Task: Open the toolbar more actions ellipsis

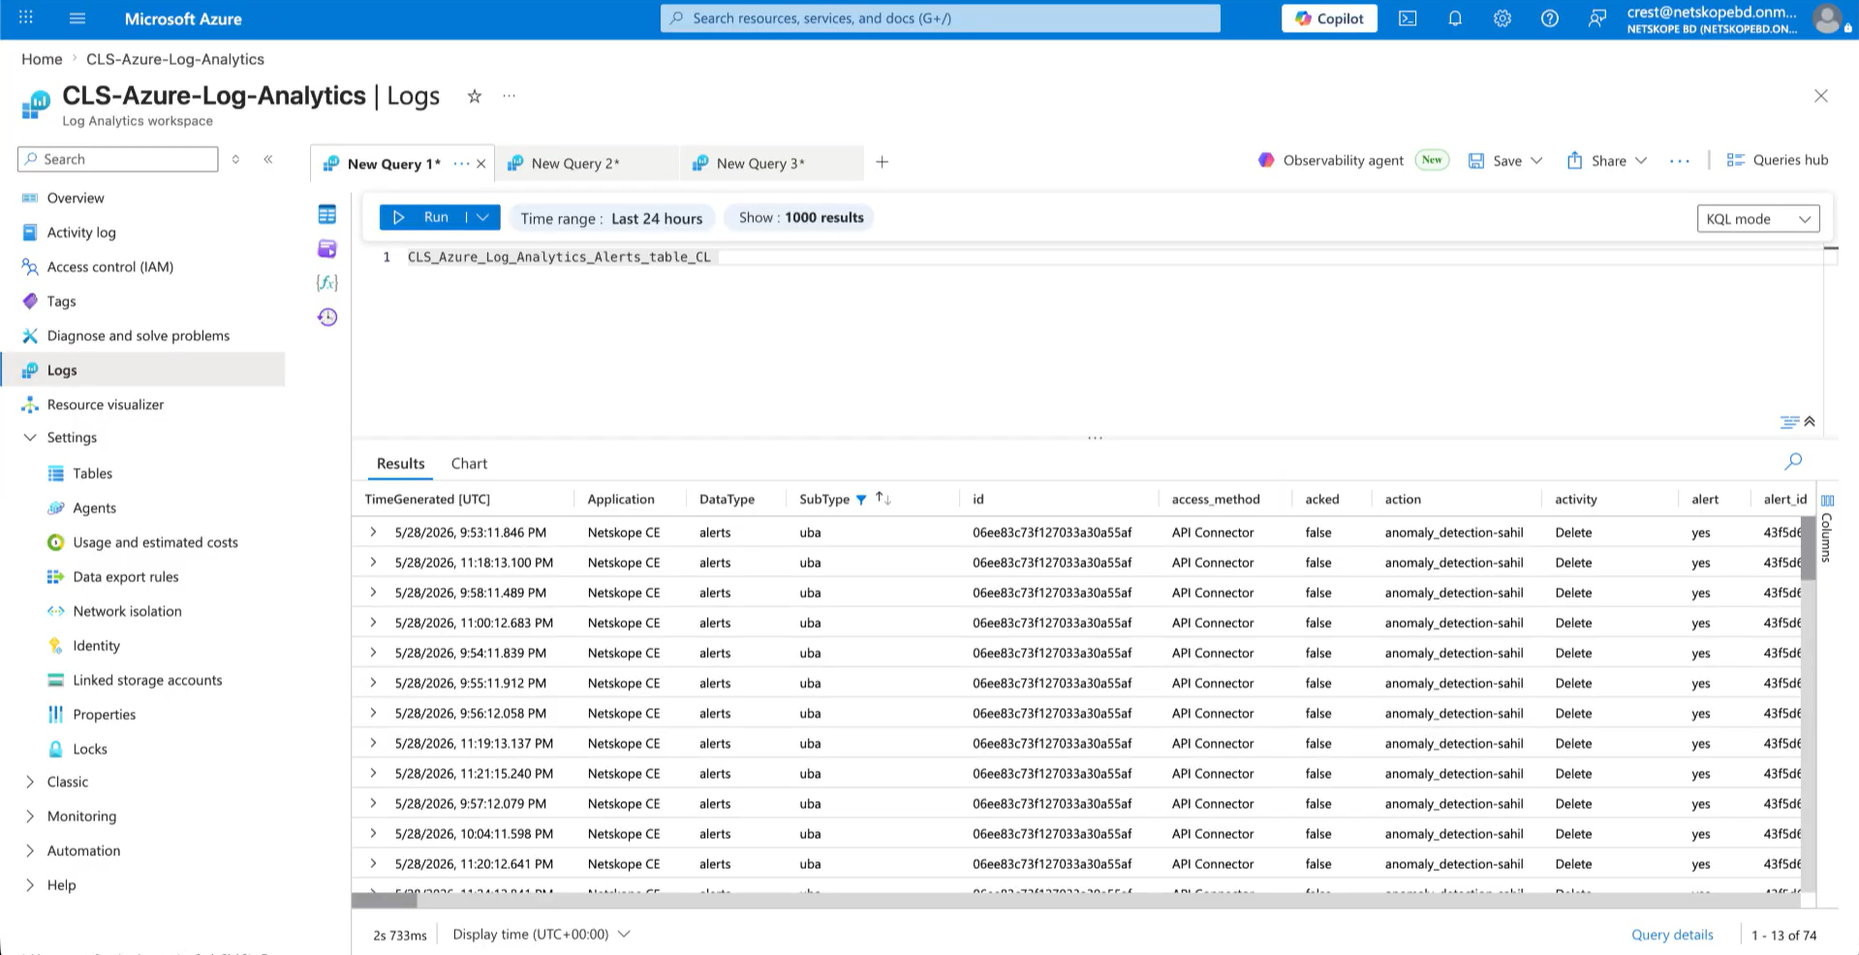Action: 1680,161
